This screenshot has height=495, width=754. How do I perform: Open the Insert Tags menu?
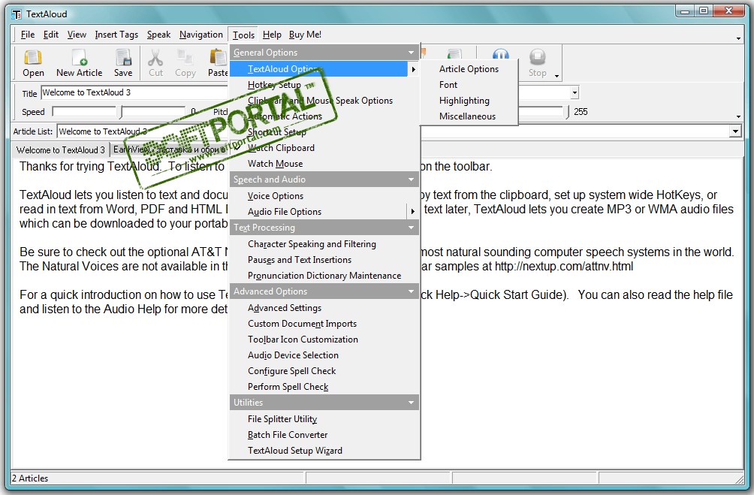[116, 35]
